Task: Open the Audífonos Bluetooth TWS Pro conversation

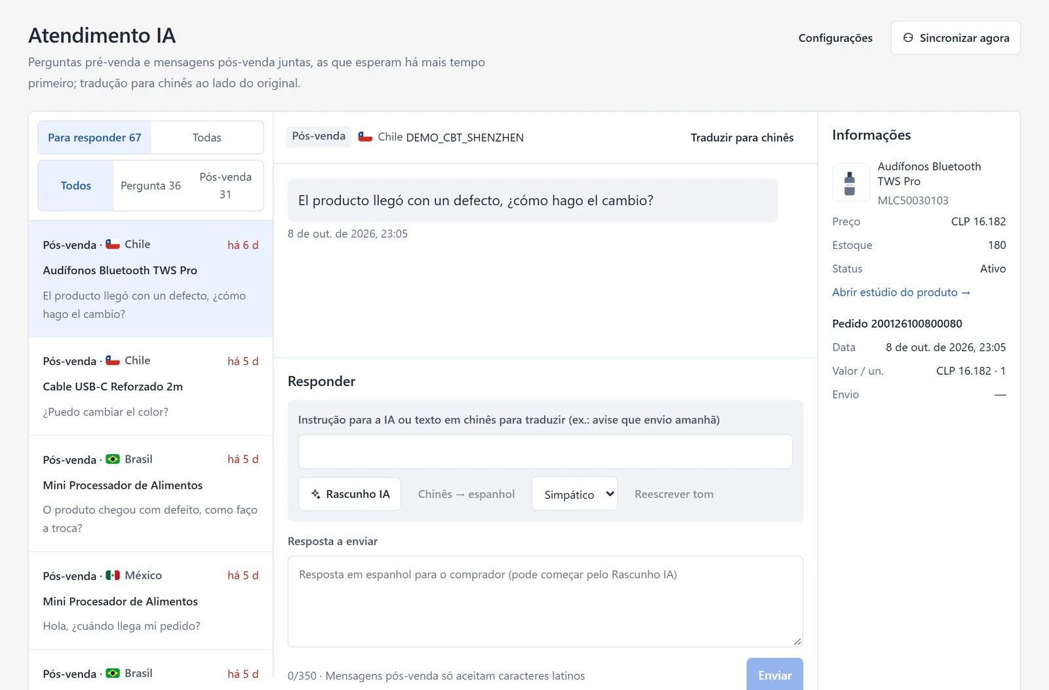Action: 151,279
